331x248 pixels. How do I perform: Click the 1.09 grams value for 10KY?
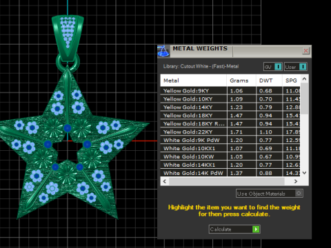[237, 99]
